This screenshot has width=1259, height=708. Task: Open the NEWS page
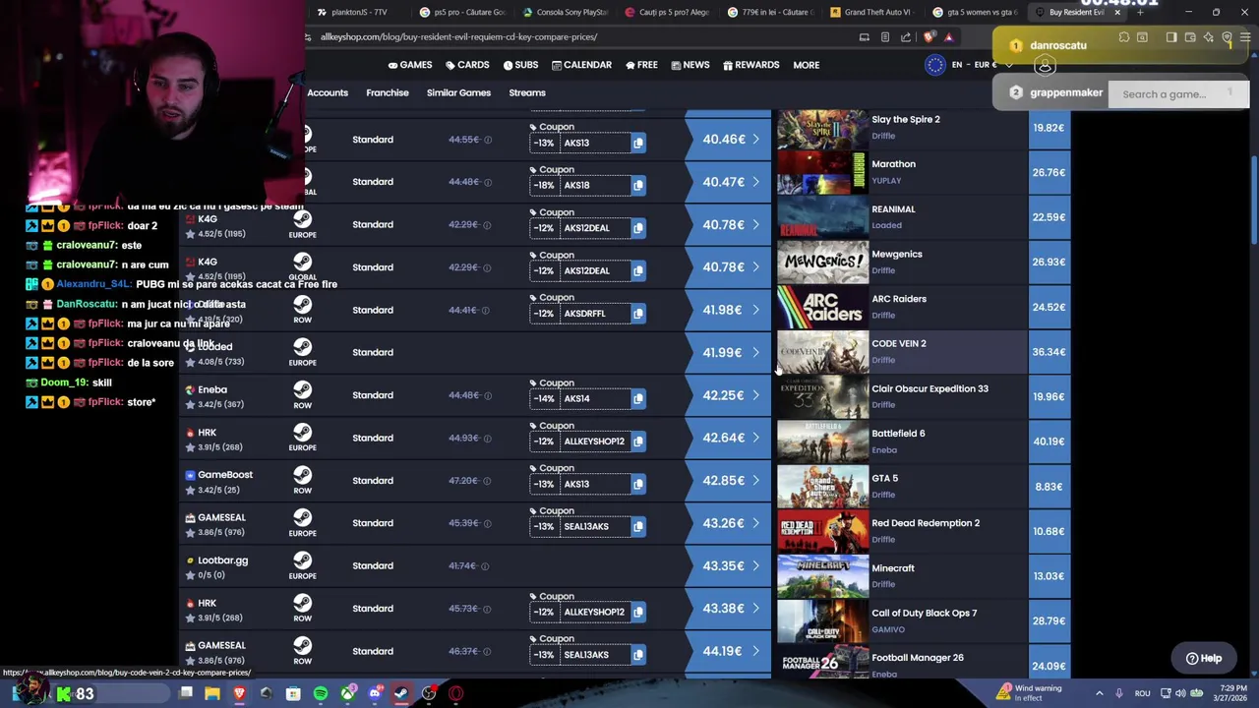click(690, 65)
